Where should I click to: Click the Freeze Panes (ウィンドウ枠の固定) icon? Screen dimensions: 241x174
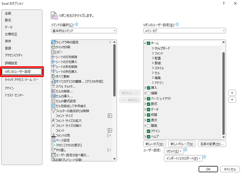coord(54,42)
